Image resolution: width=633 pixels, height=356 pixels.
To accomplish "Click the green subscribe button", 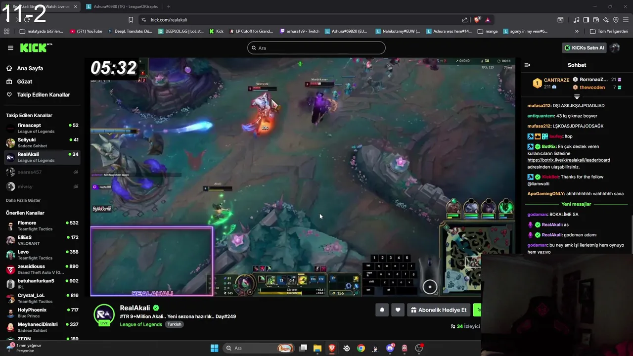I will (477, 310).
